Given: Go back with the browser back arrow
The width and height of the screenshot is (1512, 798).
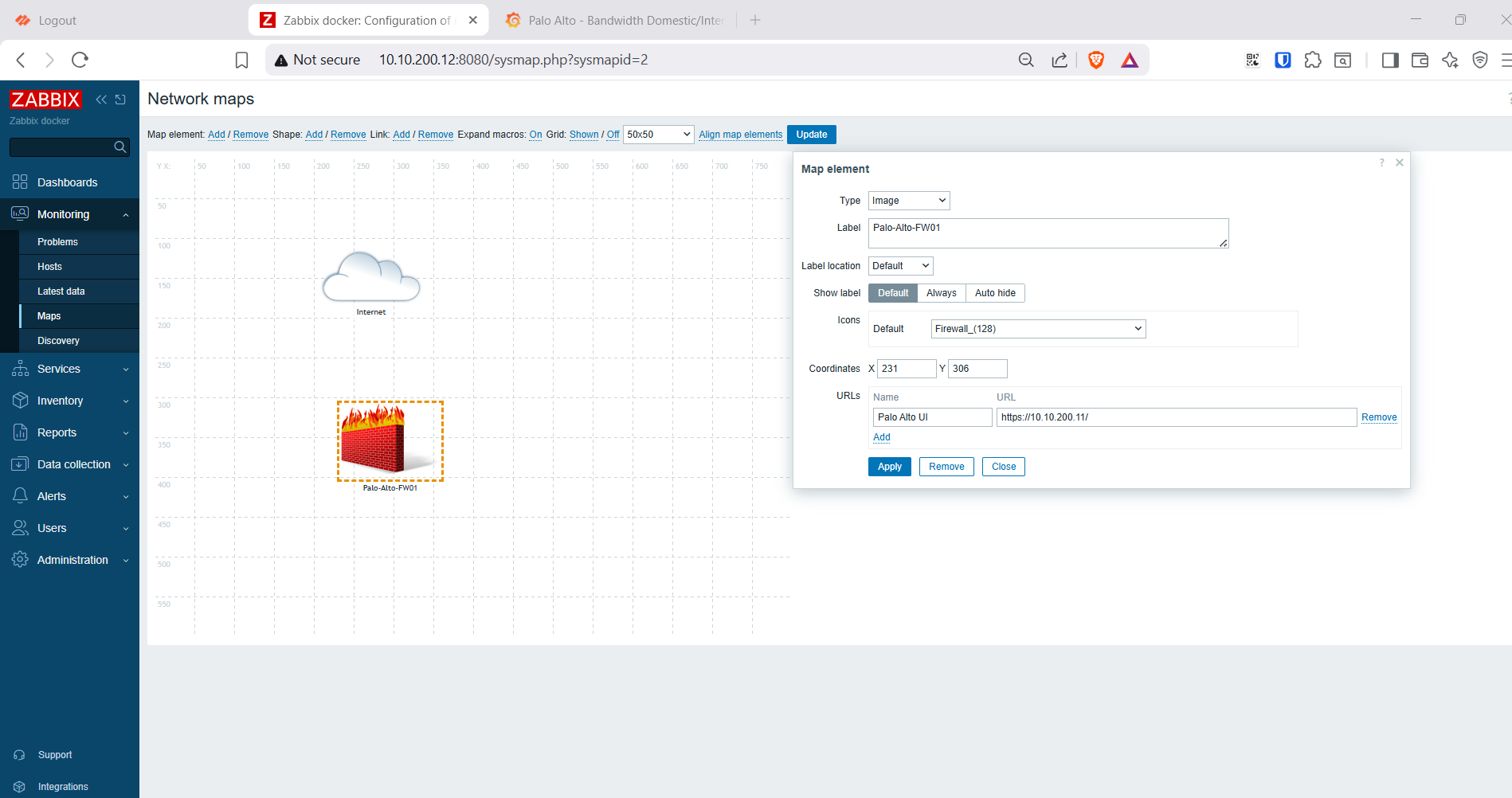Looking at the screenshot, I should point(22,60).
